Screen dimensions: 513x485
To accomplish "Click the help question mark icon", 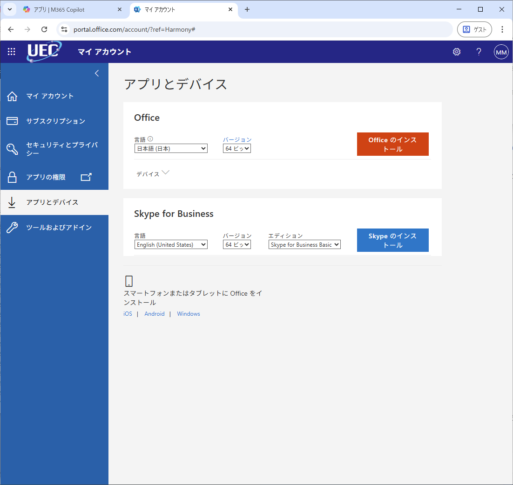I will pos(479,52).
